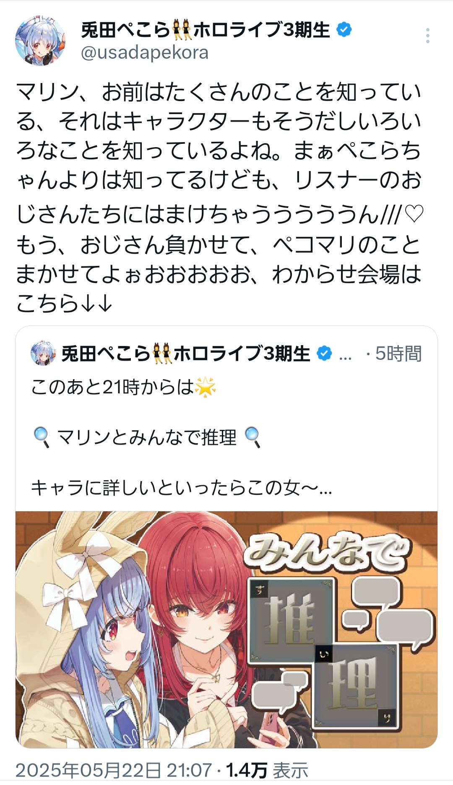Open the みんなで推理 stream thumbnail image
Screen dimensions: 453x785
point(226,629)
